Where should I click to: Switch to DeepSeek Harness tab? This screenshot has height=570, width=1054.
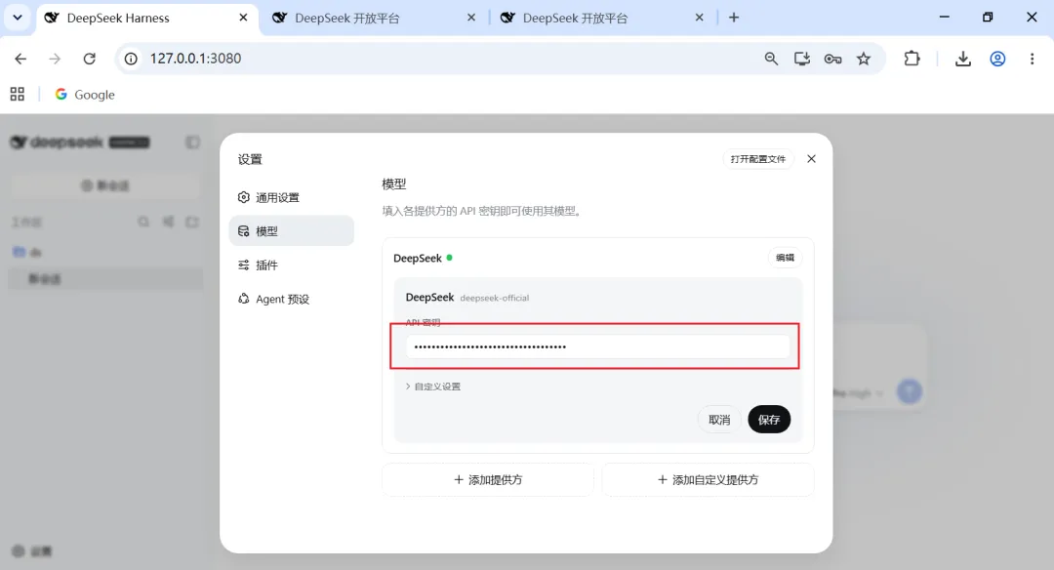145,19
